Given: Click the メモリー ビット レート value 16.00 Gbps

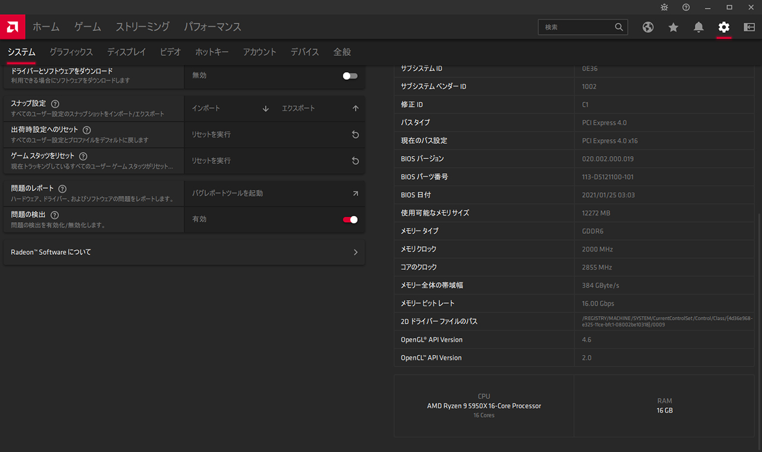Looking at the screenshot, I should tap(598, 304).
